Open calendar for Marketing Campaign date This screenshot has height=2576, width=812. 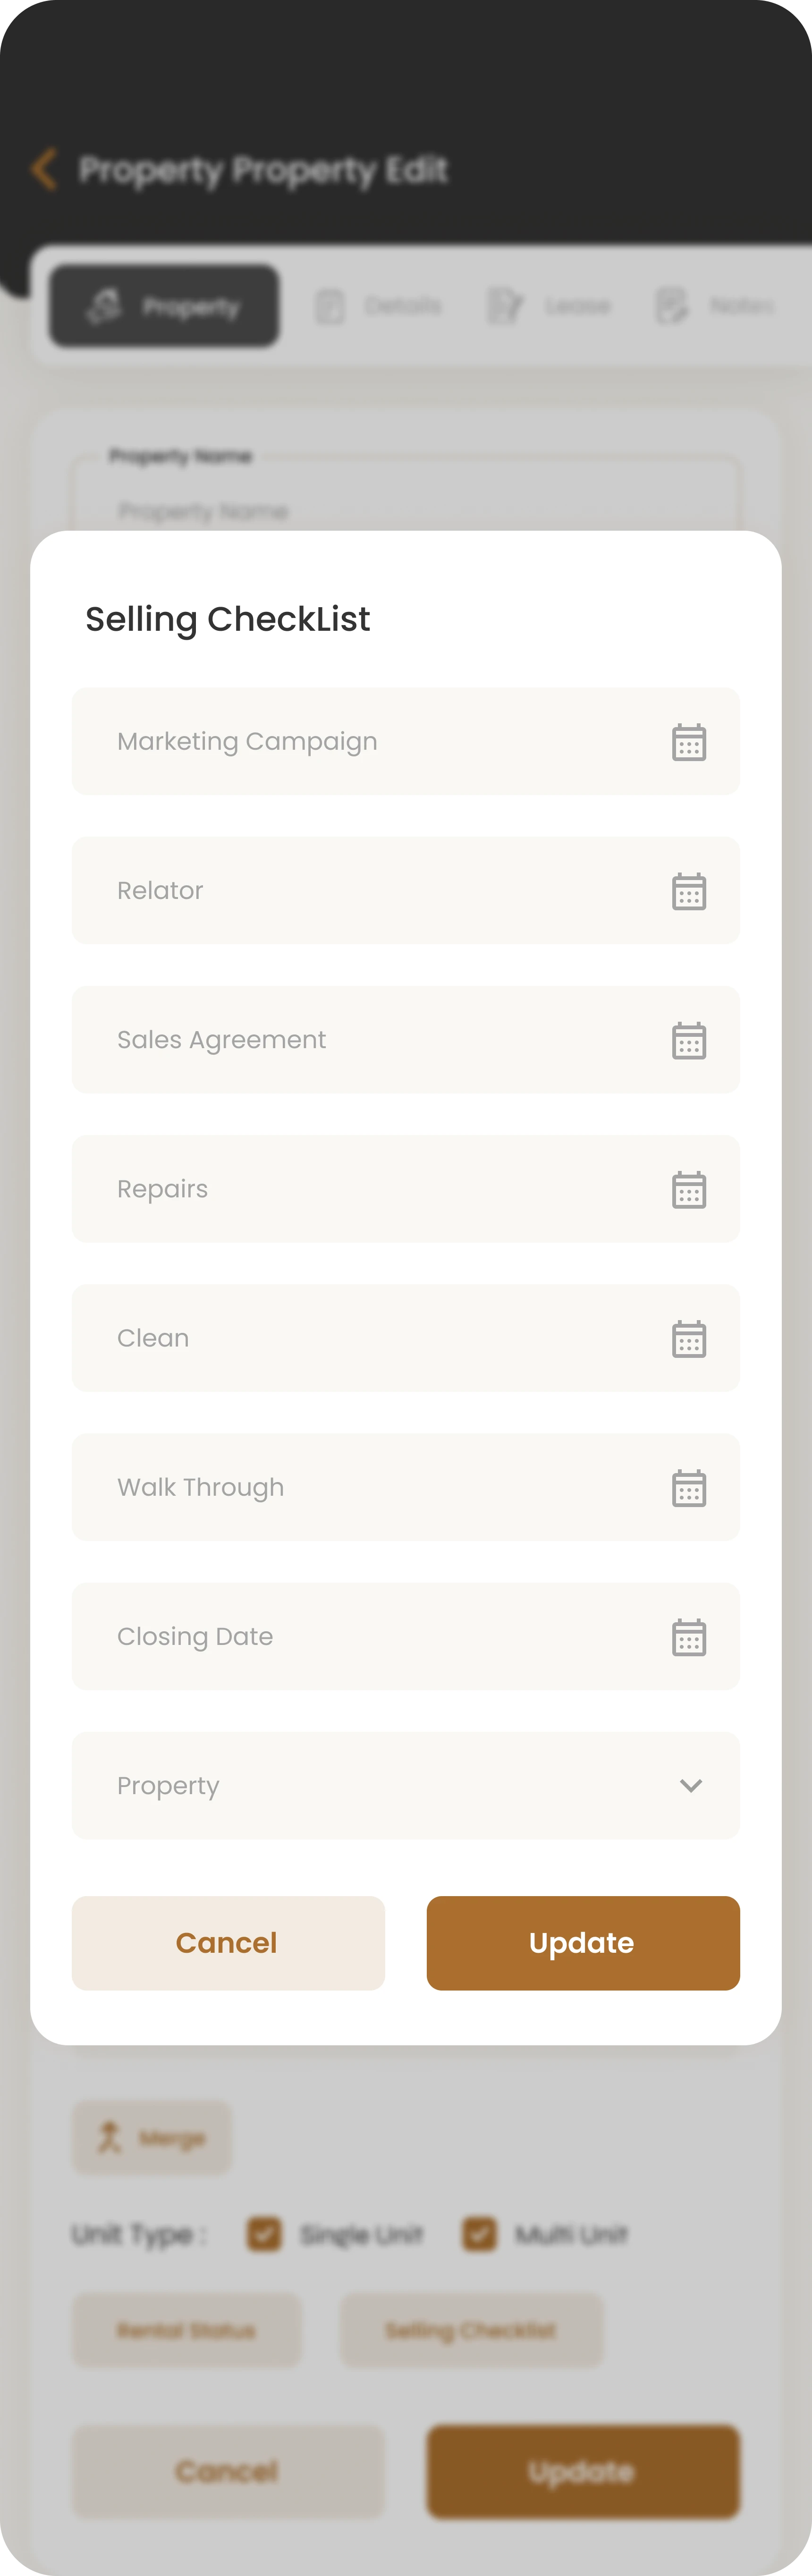coord(688,742)
